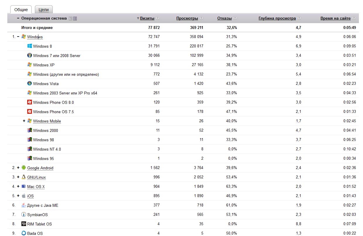363x236 pixels.
Task: Click the Windows XP row label
Action: [x=44, y=65]
